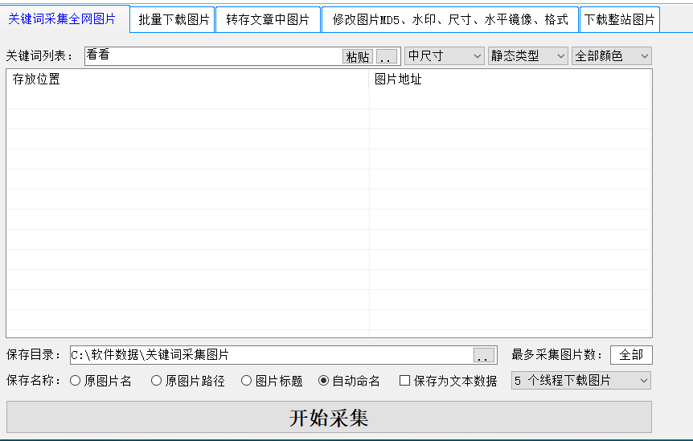Open the 全部颜色 color dropdown

(611, 56)
